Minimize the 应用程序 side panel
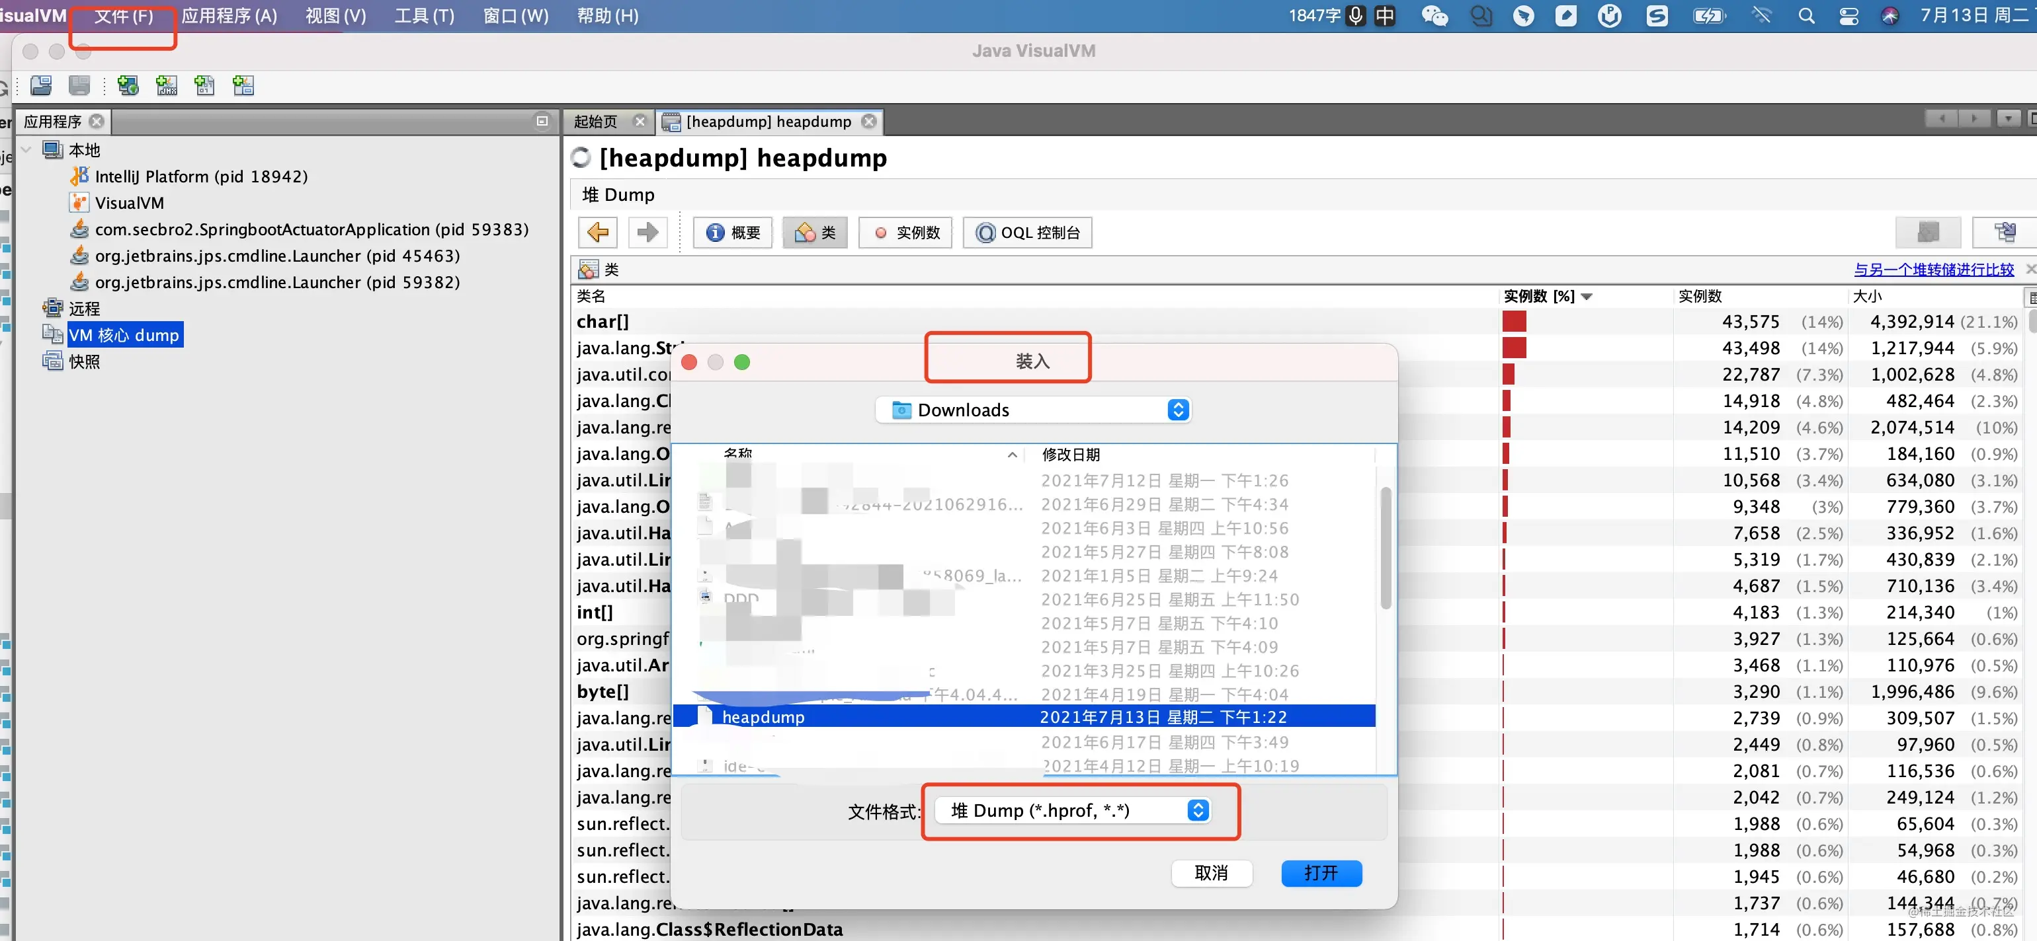This screenshot has width=2037, height=941. (x=542, y=121)
